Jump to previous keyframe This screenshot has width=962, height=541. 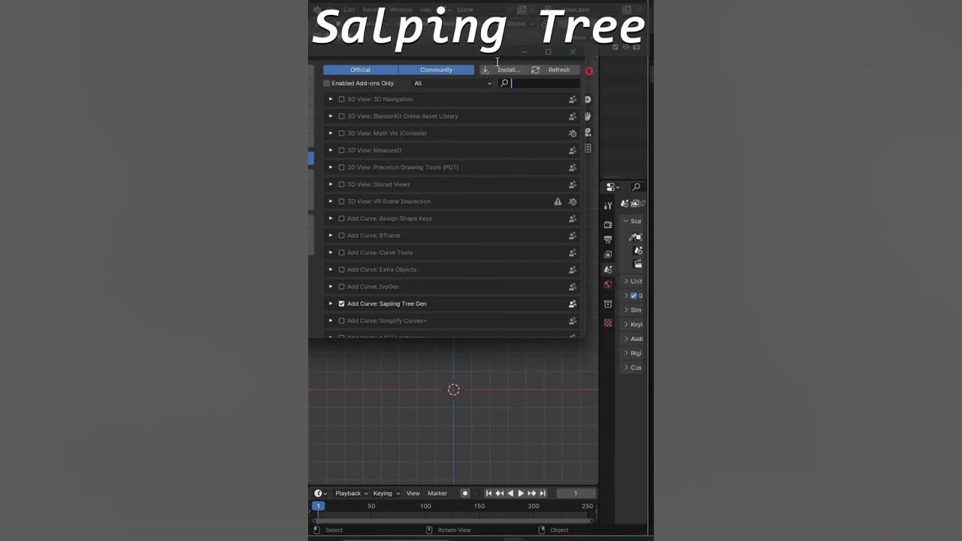click(x=499, y=494)
